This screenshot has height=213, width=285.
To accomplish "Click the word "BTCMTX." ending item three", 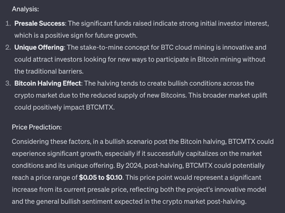I will click(100, 107).
